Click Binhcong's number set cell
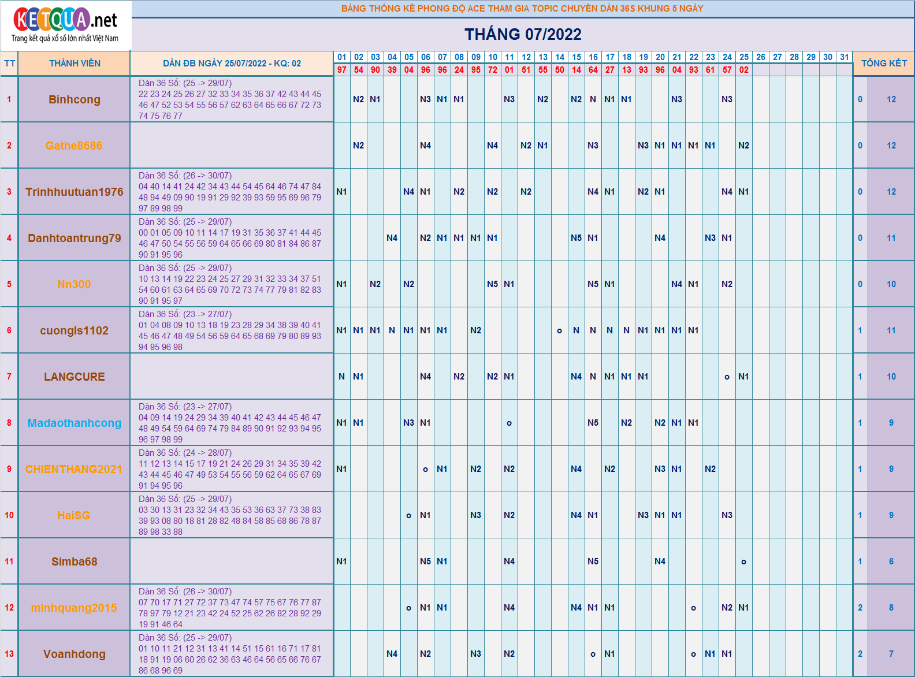The width and height of the screenshot is (915, 677). [232, 99]
